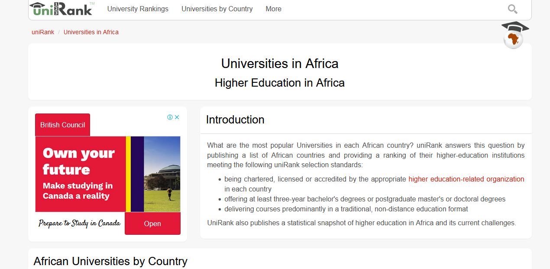Click the Universities in Africa breadcrumb

coord(91,32)
